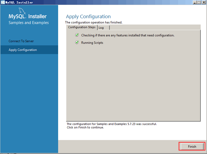Click the configuration operation has finished message
The height and width of the screenshot is (154, 207).
(94, 22)
